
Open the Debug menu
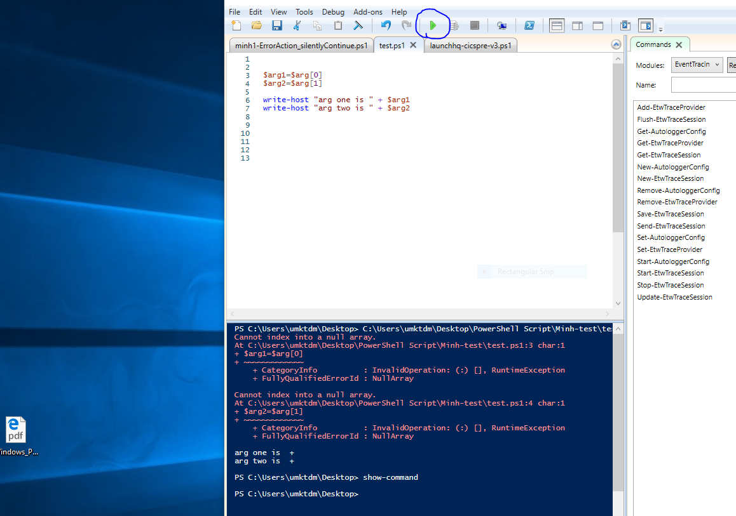click(x=333, y=11)
